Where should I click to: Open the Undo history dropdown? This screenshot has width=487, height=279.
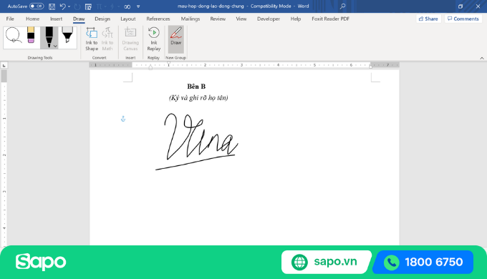(69, 6)
